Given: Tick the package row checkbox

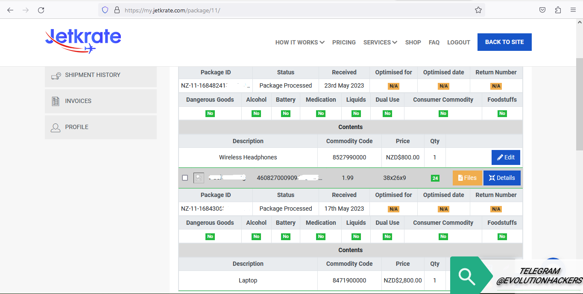Looking at the screenshot, I should coord(185,178).
